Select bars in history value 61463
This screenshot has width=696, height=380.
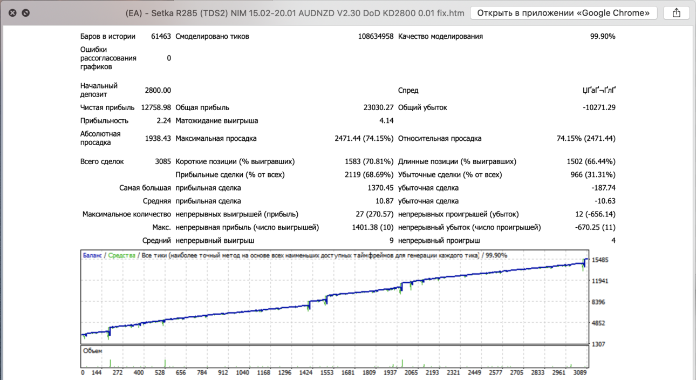tap(161, 37)
